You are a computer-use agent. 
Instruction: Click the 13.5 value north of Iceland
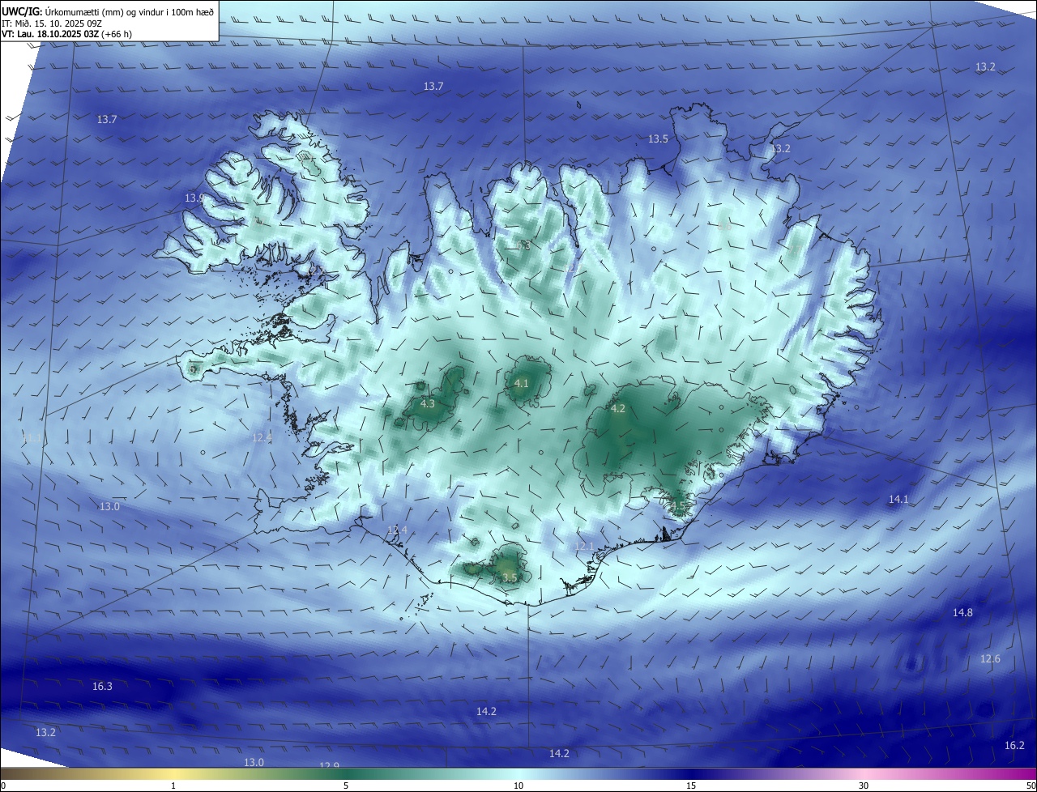(658, 139)
